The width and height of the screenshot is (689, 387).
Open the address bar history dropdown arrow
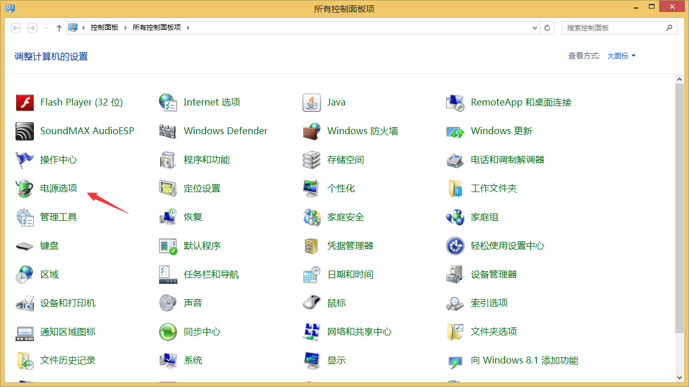click(x=535, y=28)
